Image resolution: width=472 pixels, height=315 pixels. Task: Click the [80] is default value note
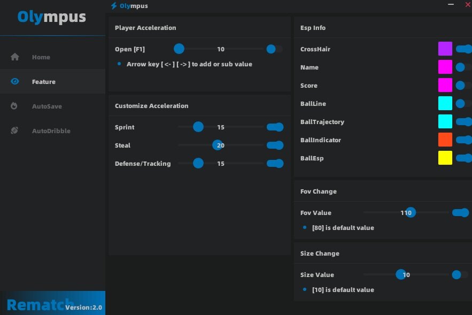343,228
